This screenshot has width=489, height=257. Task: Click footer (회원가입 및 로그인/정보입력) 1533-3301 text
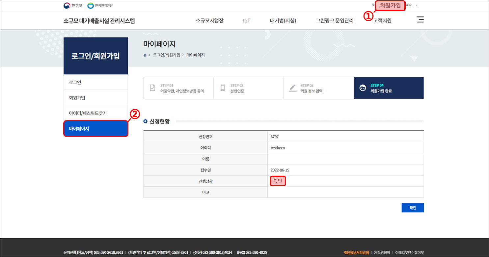point(158,252)
